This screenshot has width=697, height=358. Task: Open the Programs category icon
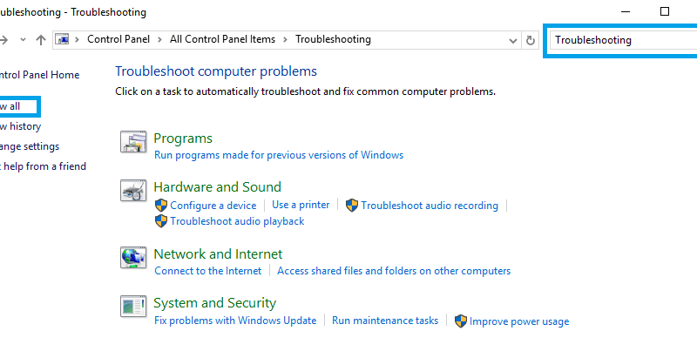[133, 142]
